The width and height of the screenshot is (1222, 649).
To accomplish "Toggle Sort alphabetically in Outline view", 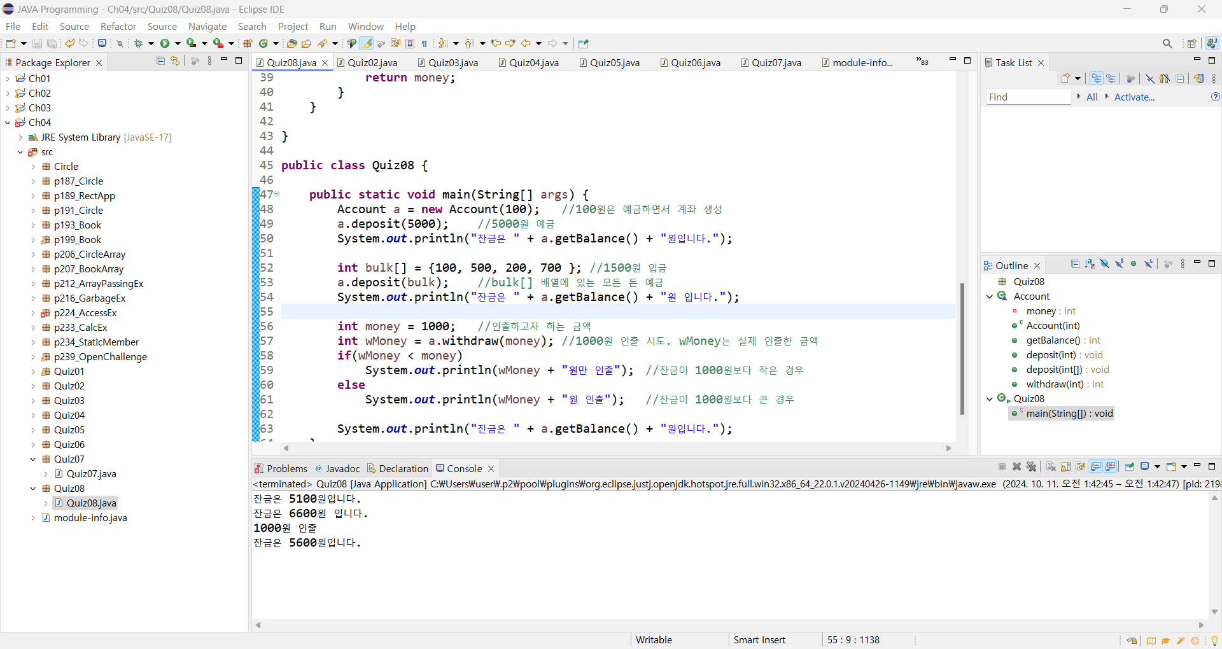I will click(x=1090, y=264).
